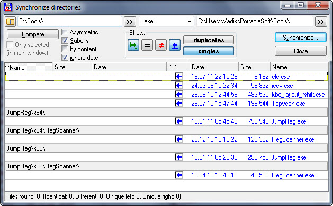Click the favorite directories star icon
Image resolution: width=333 pixels, height=206 pixels.
point(10,22)
